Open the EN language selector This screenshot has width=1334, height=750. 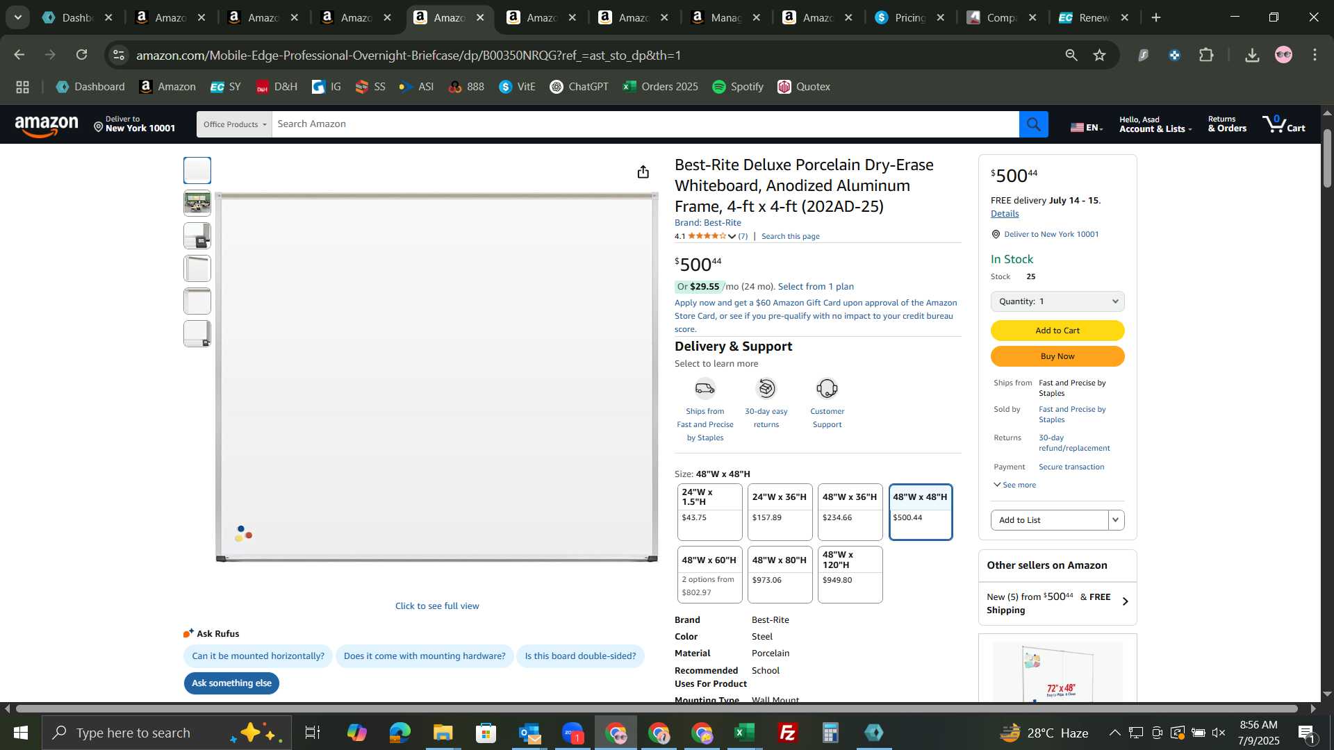coord(1087,127)
